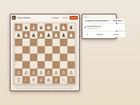This screenshot has width=140, height=105.
Task: Select the pawn on square d7
Action: [41, 35]
